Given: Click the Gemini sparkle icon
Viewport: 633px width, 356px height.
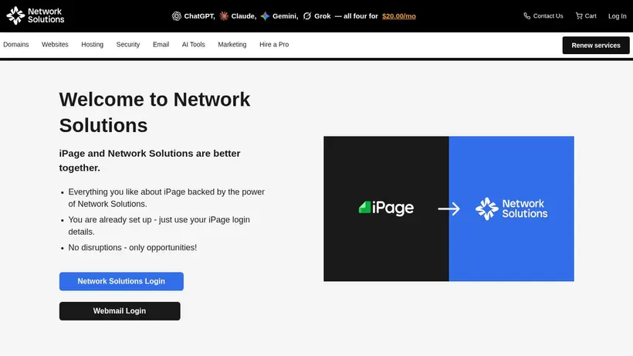Looking at the screenshot, I should pyautogui.click(x=265, y=16).
